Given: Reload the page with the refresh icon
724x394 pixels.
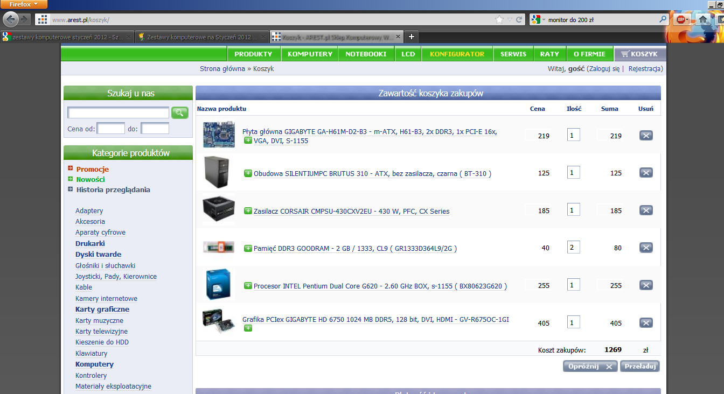Looking at the screenshot, I should pyautogui.click(x=519, y=19).
